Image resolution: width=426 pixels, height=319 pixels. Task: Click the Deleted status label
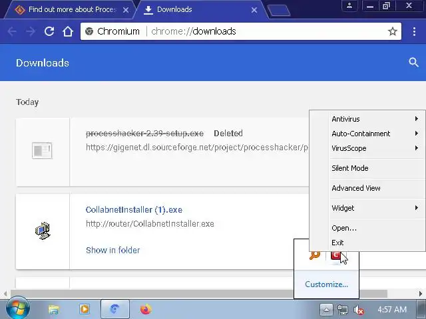pyautogui.click(x=228, y=134)
